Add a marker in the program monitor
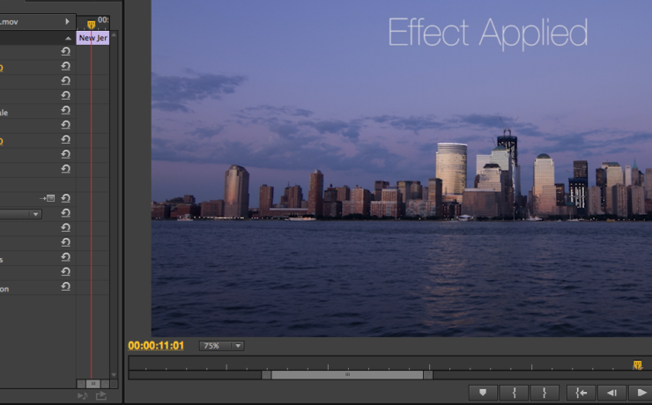Image resolution: width=652 pixels, height=405 pixels. pos(483,392)
